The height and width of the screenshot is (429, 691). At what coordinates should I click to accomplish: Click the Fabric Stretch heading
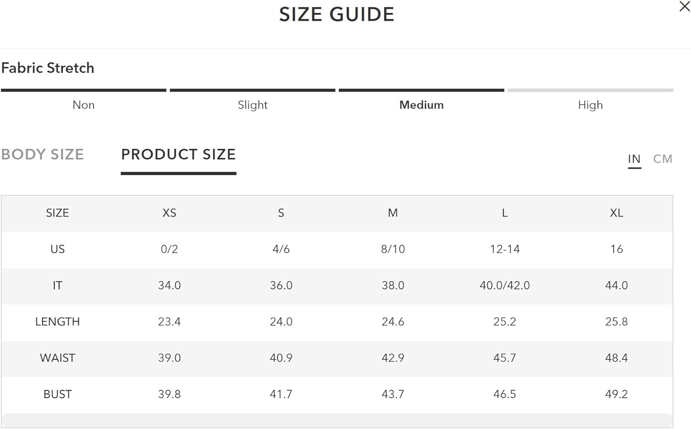pos(47,68)
